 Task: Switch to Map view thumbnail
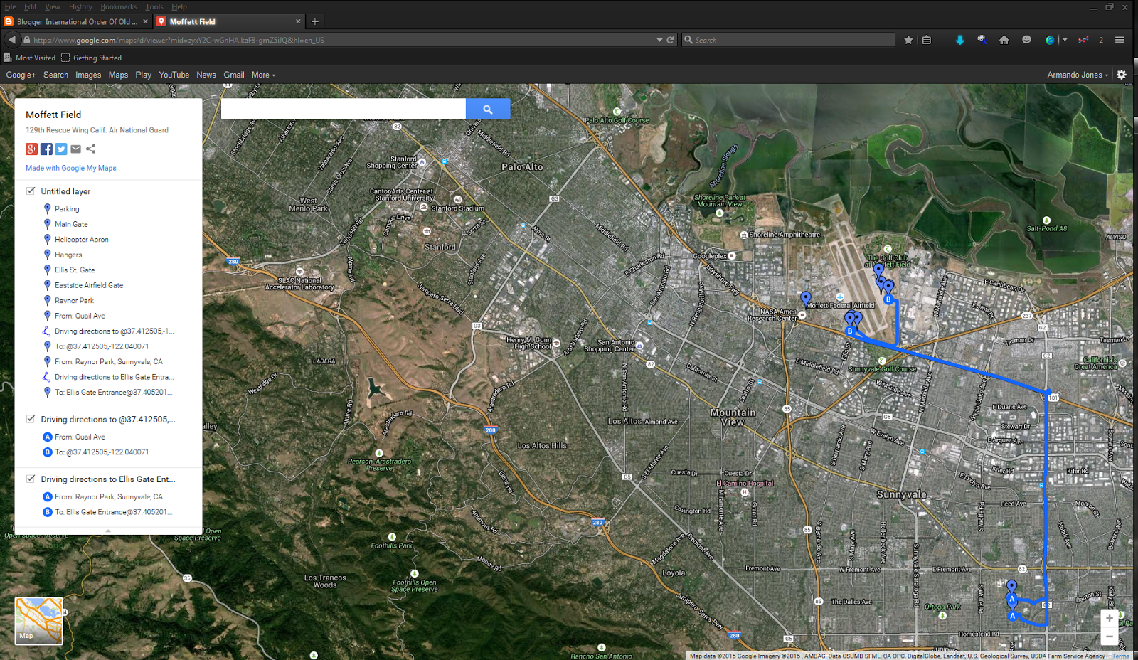39,621
